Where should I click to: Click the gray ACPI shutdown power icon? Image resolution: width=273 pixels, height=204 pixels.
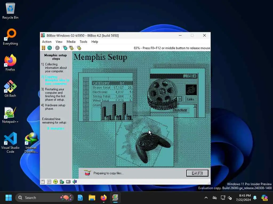pyautogui.click(x=57, y=48)
